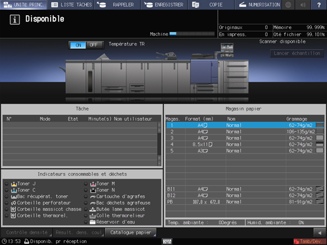The height and width of the screenshot is (245, 327).
Task: Turn Température TR OFF
Action: 94,45
